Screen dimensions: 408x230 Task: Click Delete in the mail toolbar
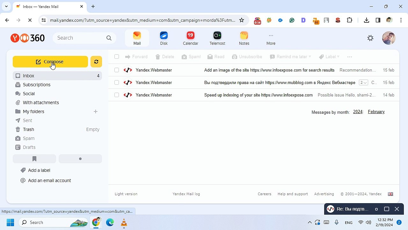click(165, 57)
